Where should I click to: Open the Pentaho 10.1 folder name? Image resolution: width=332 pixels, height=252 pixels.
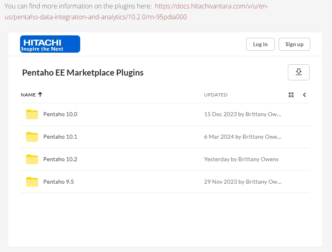pyautogui.click(x=60, y=137)
